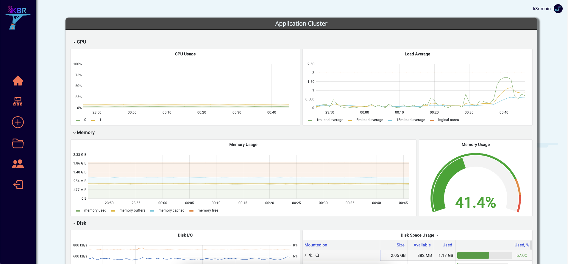Click the plus circle add icon

[x=18, y=122]
